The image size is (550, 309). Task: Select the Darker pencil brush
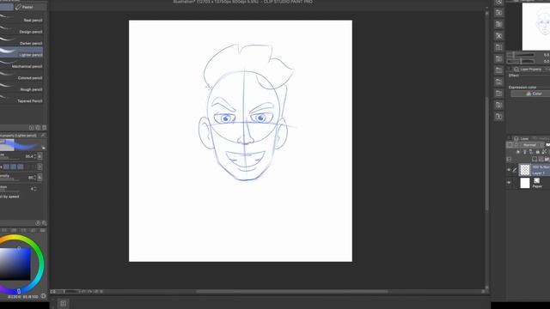(21, 43)
